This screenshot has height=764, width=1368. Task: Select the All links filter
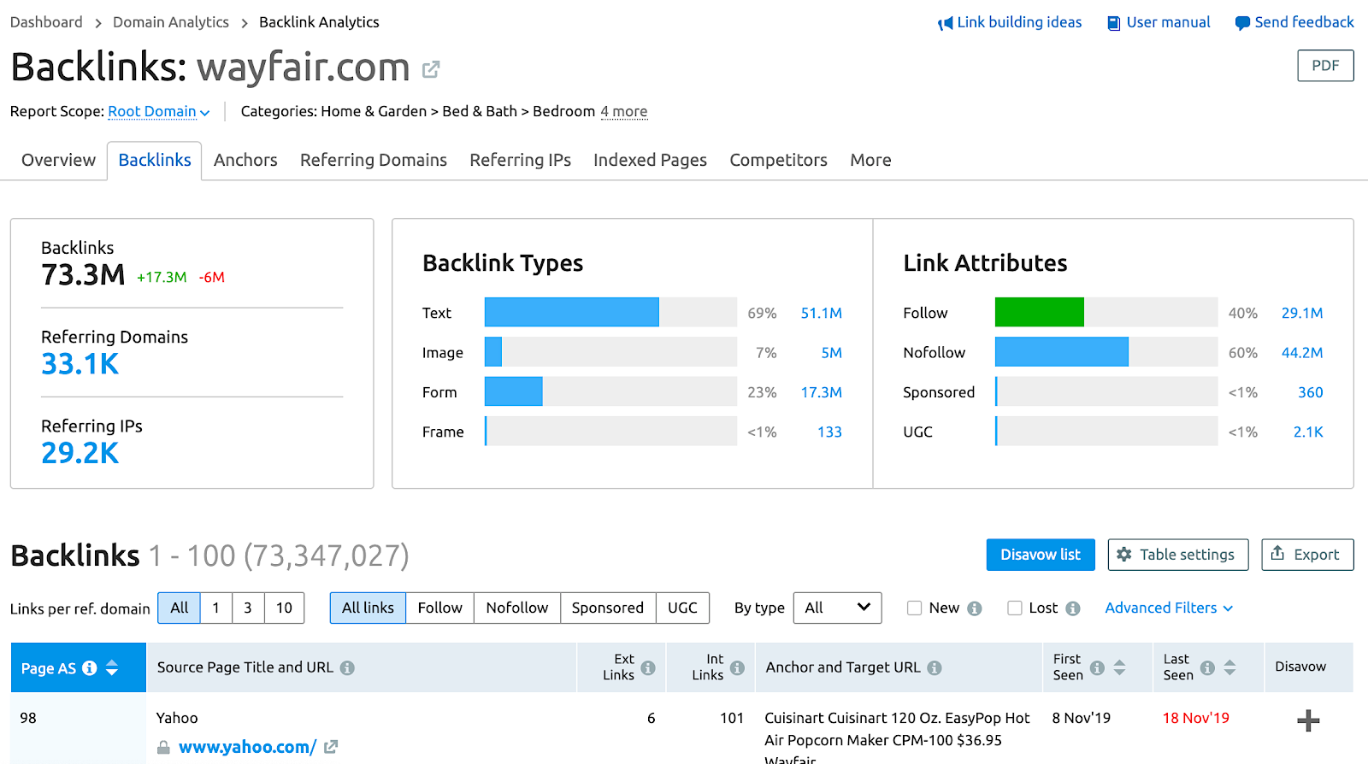368,608
